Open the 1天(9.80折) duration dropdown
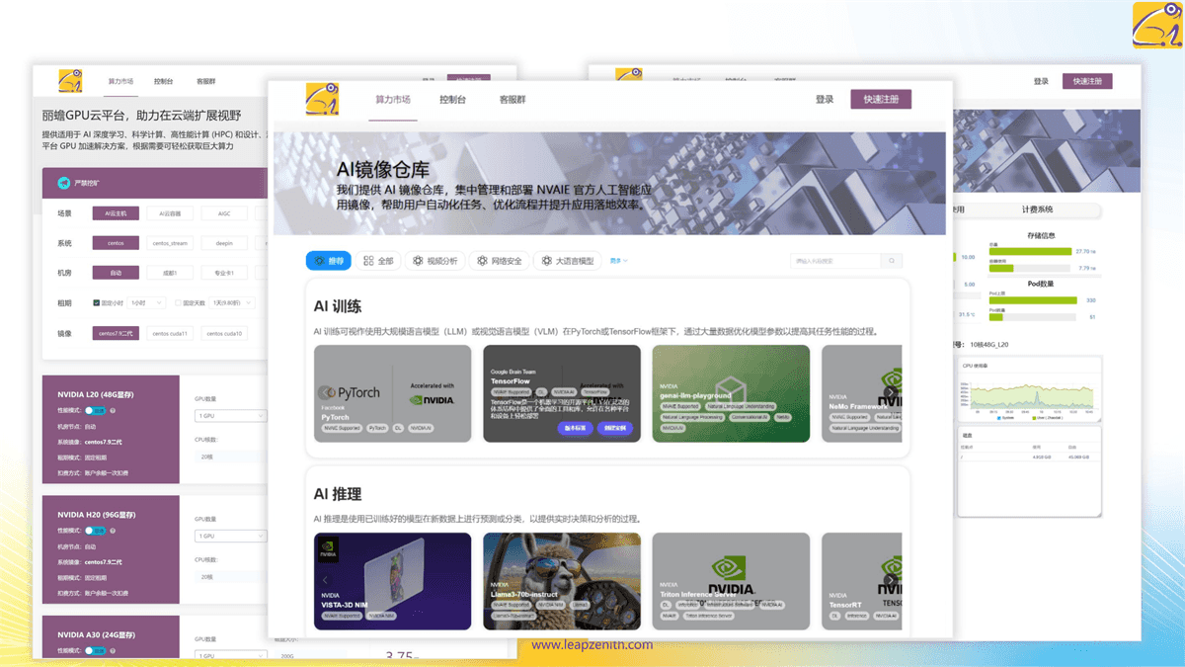 click(232, 303)
